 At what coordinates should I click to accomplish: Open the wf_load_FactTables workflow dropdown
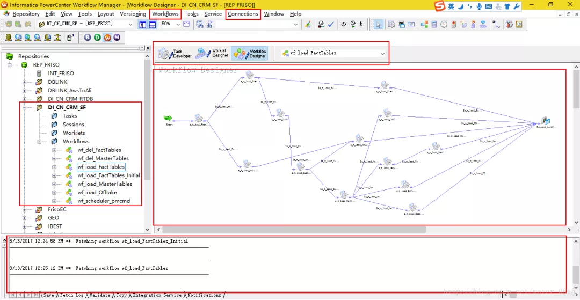[382, 54]
